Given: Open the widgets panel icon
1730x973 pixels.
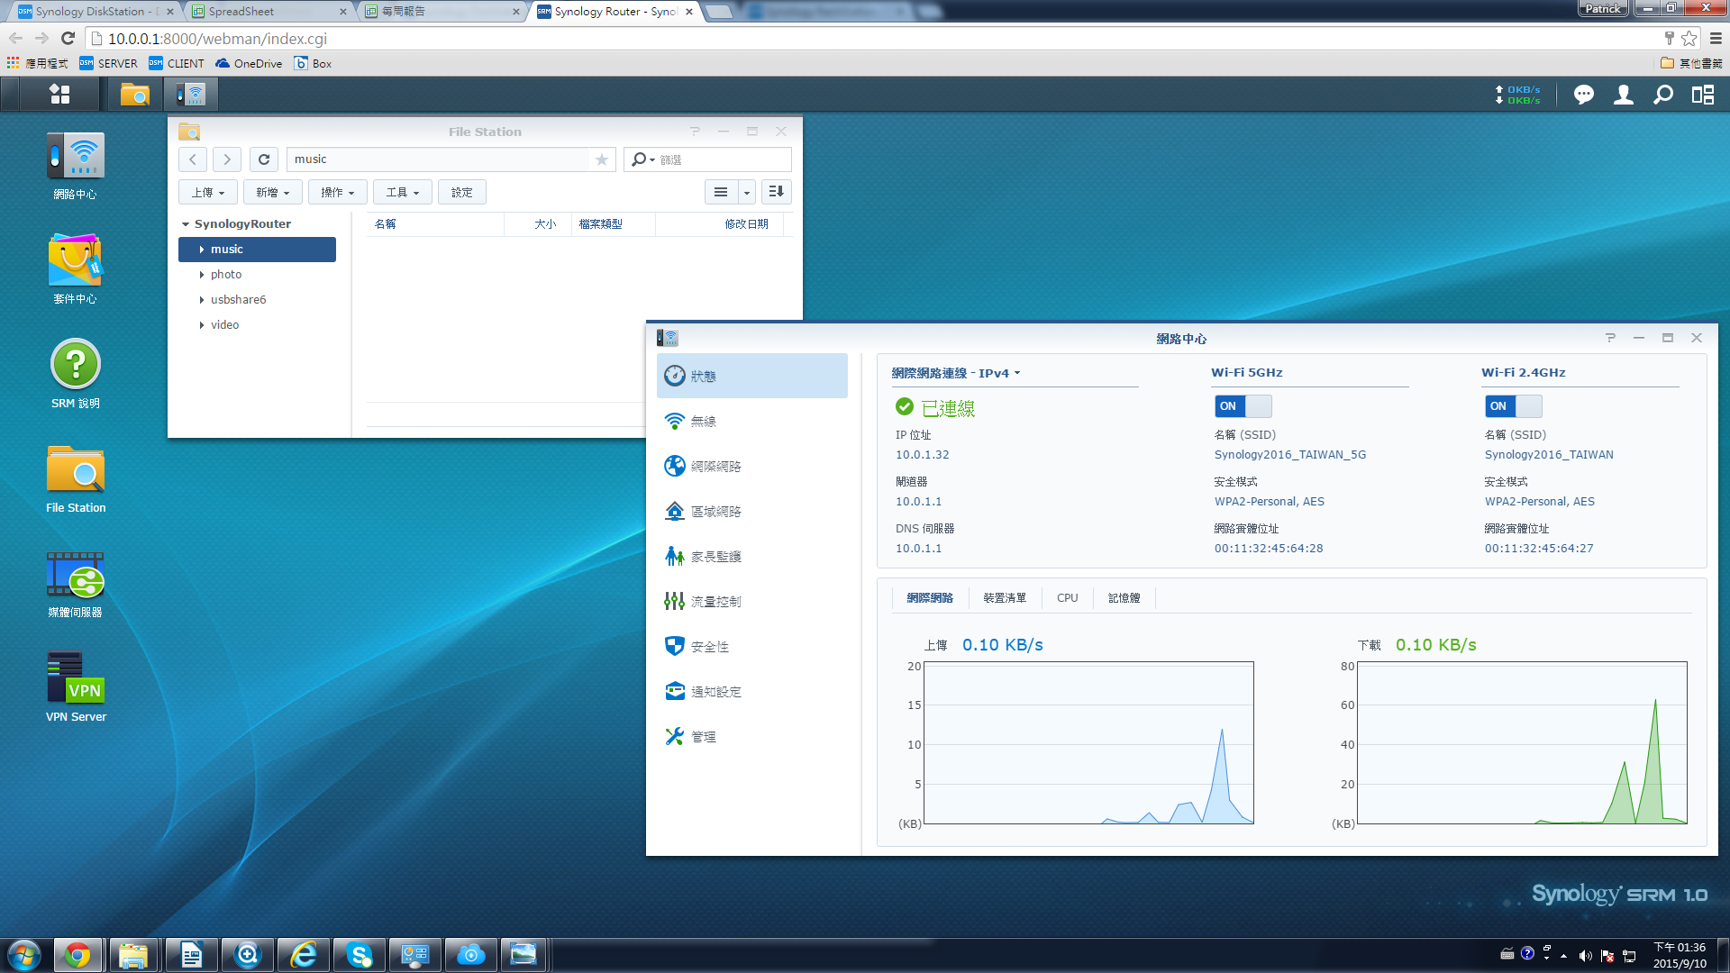Looking at the screenshot, I should [x=1702, y=95].
